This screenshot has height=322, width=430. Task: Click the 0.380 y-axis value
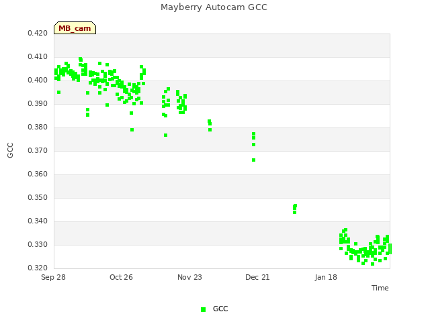tap(38, 127)
